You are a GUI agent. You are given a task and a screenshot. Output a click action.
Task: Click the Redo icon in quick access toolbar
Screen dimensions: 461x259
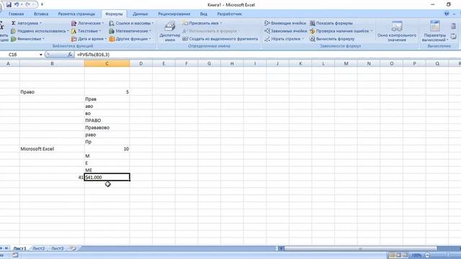[x=27, y=4]
